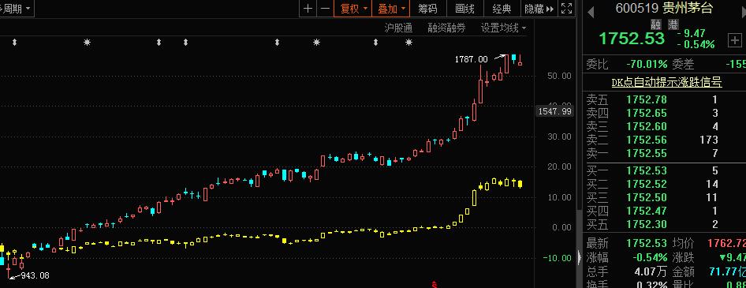The image size is (746, 288).
Task: Click the stock title 600519 贵州茅台
Action: (665, 8)
